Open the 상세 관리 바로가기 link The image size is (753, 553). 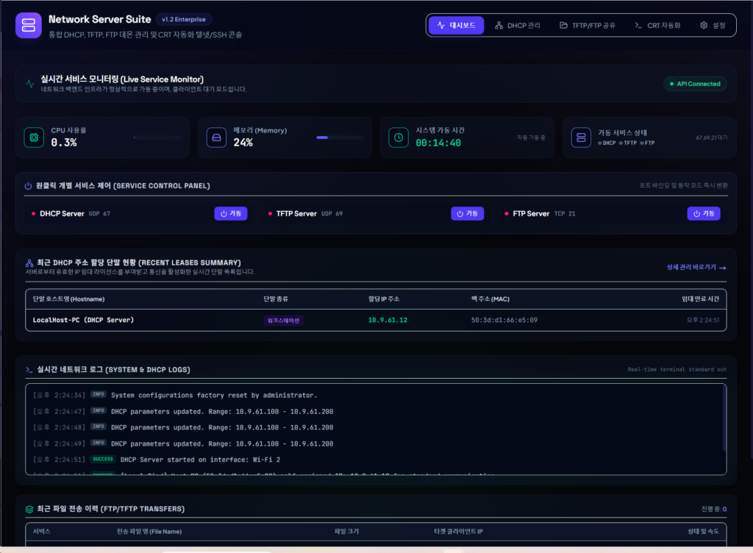point(696,268)
